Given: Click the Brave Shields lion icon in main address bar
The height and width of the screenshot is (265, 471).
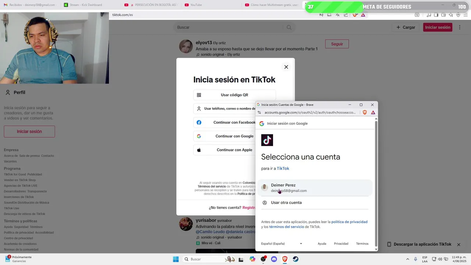Looking at the screenshot, I should 355,15.
